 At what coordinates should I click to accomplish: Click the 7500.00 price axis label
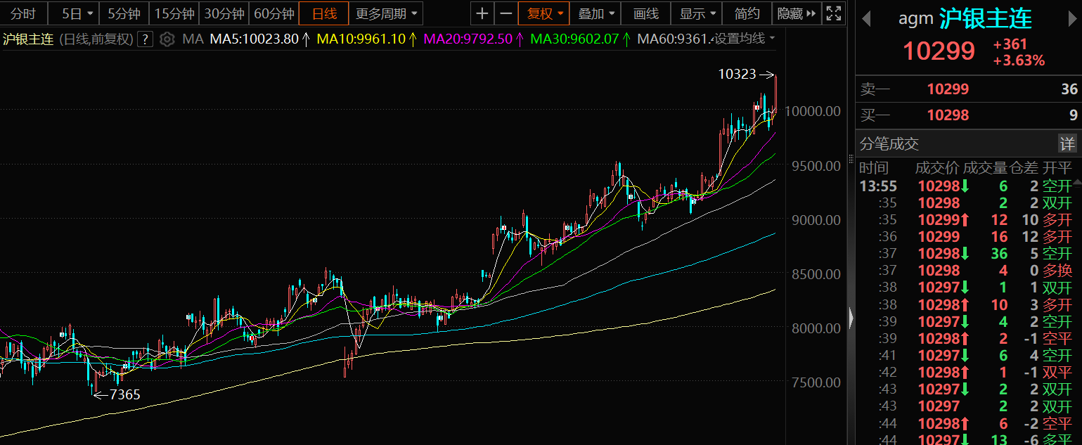(x=815, y=382)
